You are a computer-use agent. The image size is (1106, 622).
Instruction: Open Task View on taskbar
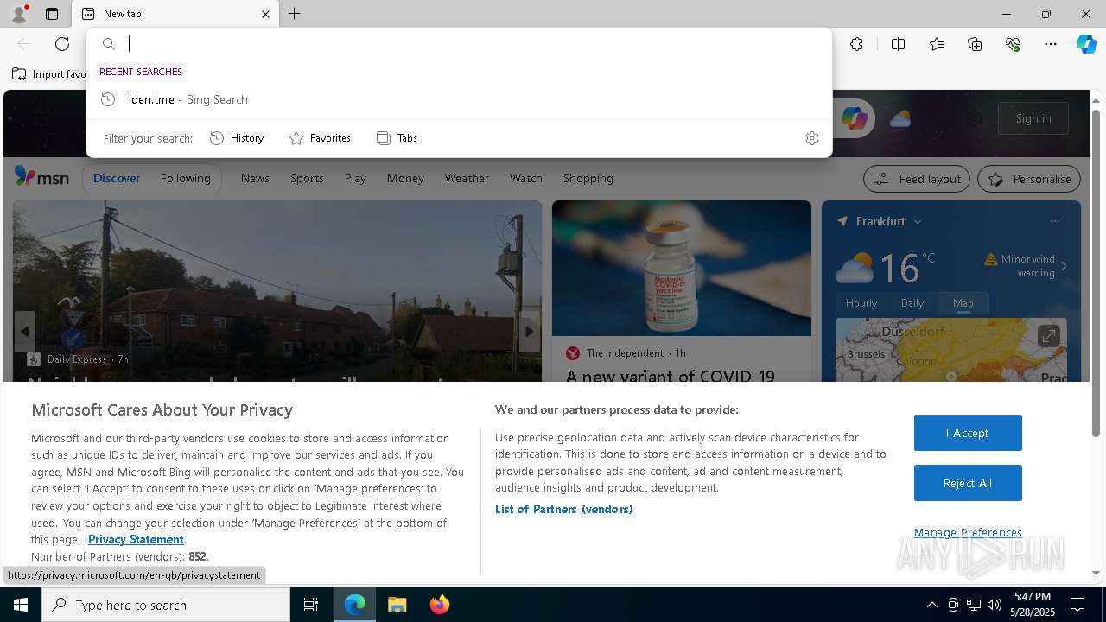[311, 605]
